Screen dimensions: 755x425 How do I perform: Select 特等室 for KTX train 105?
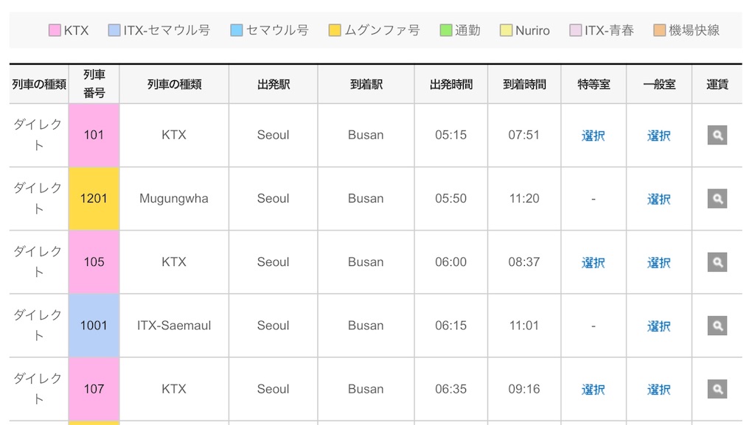(593, 262)
